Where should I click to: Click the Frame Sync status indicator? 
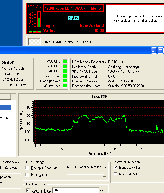(65, 76)
